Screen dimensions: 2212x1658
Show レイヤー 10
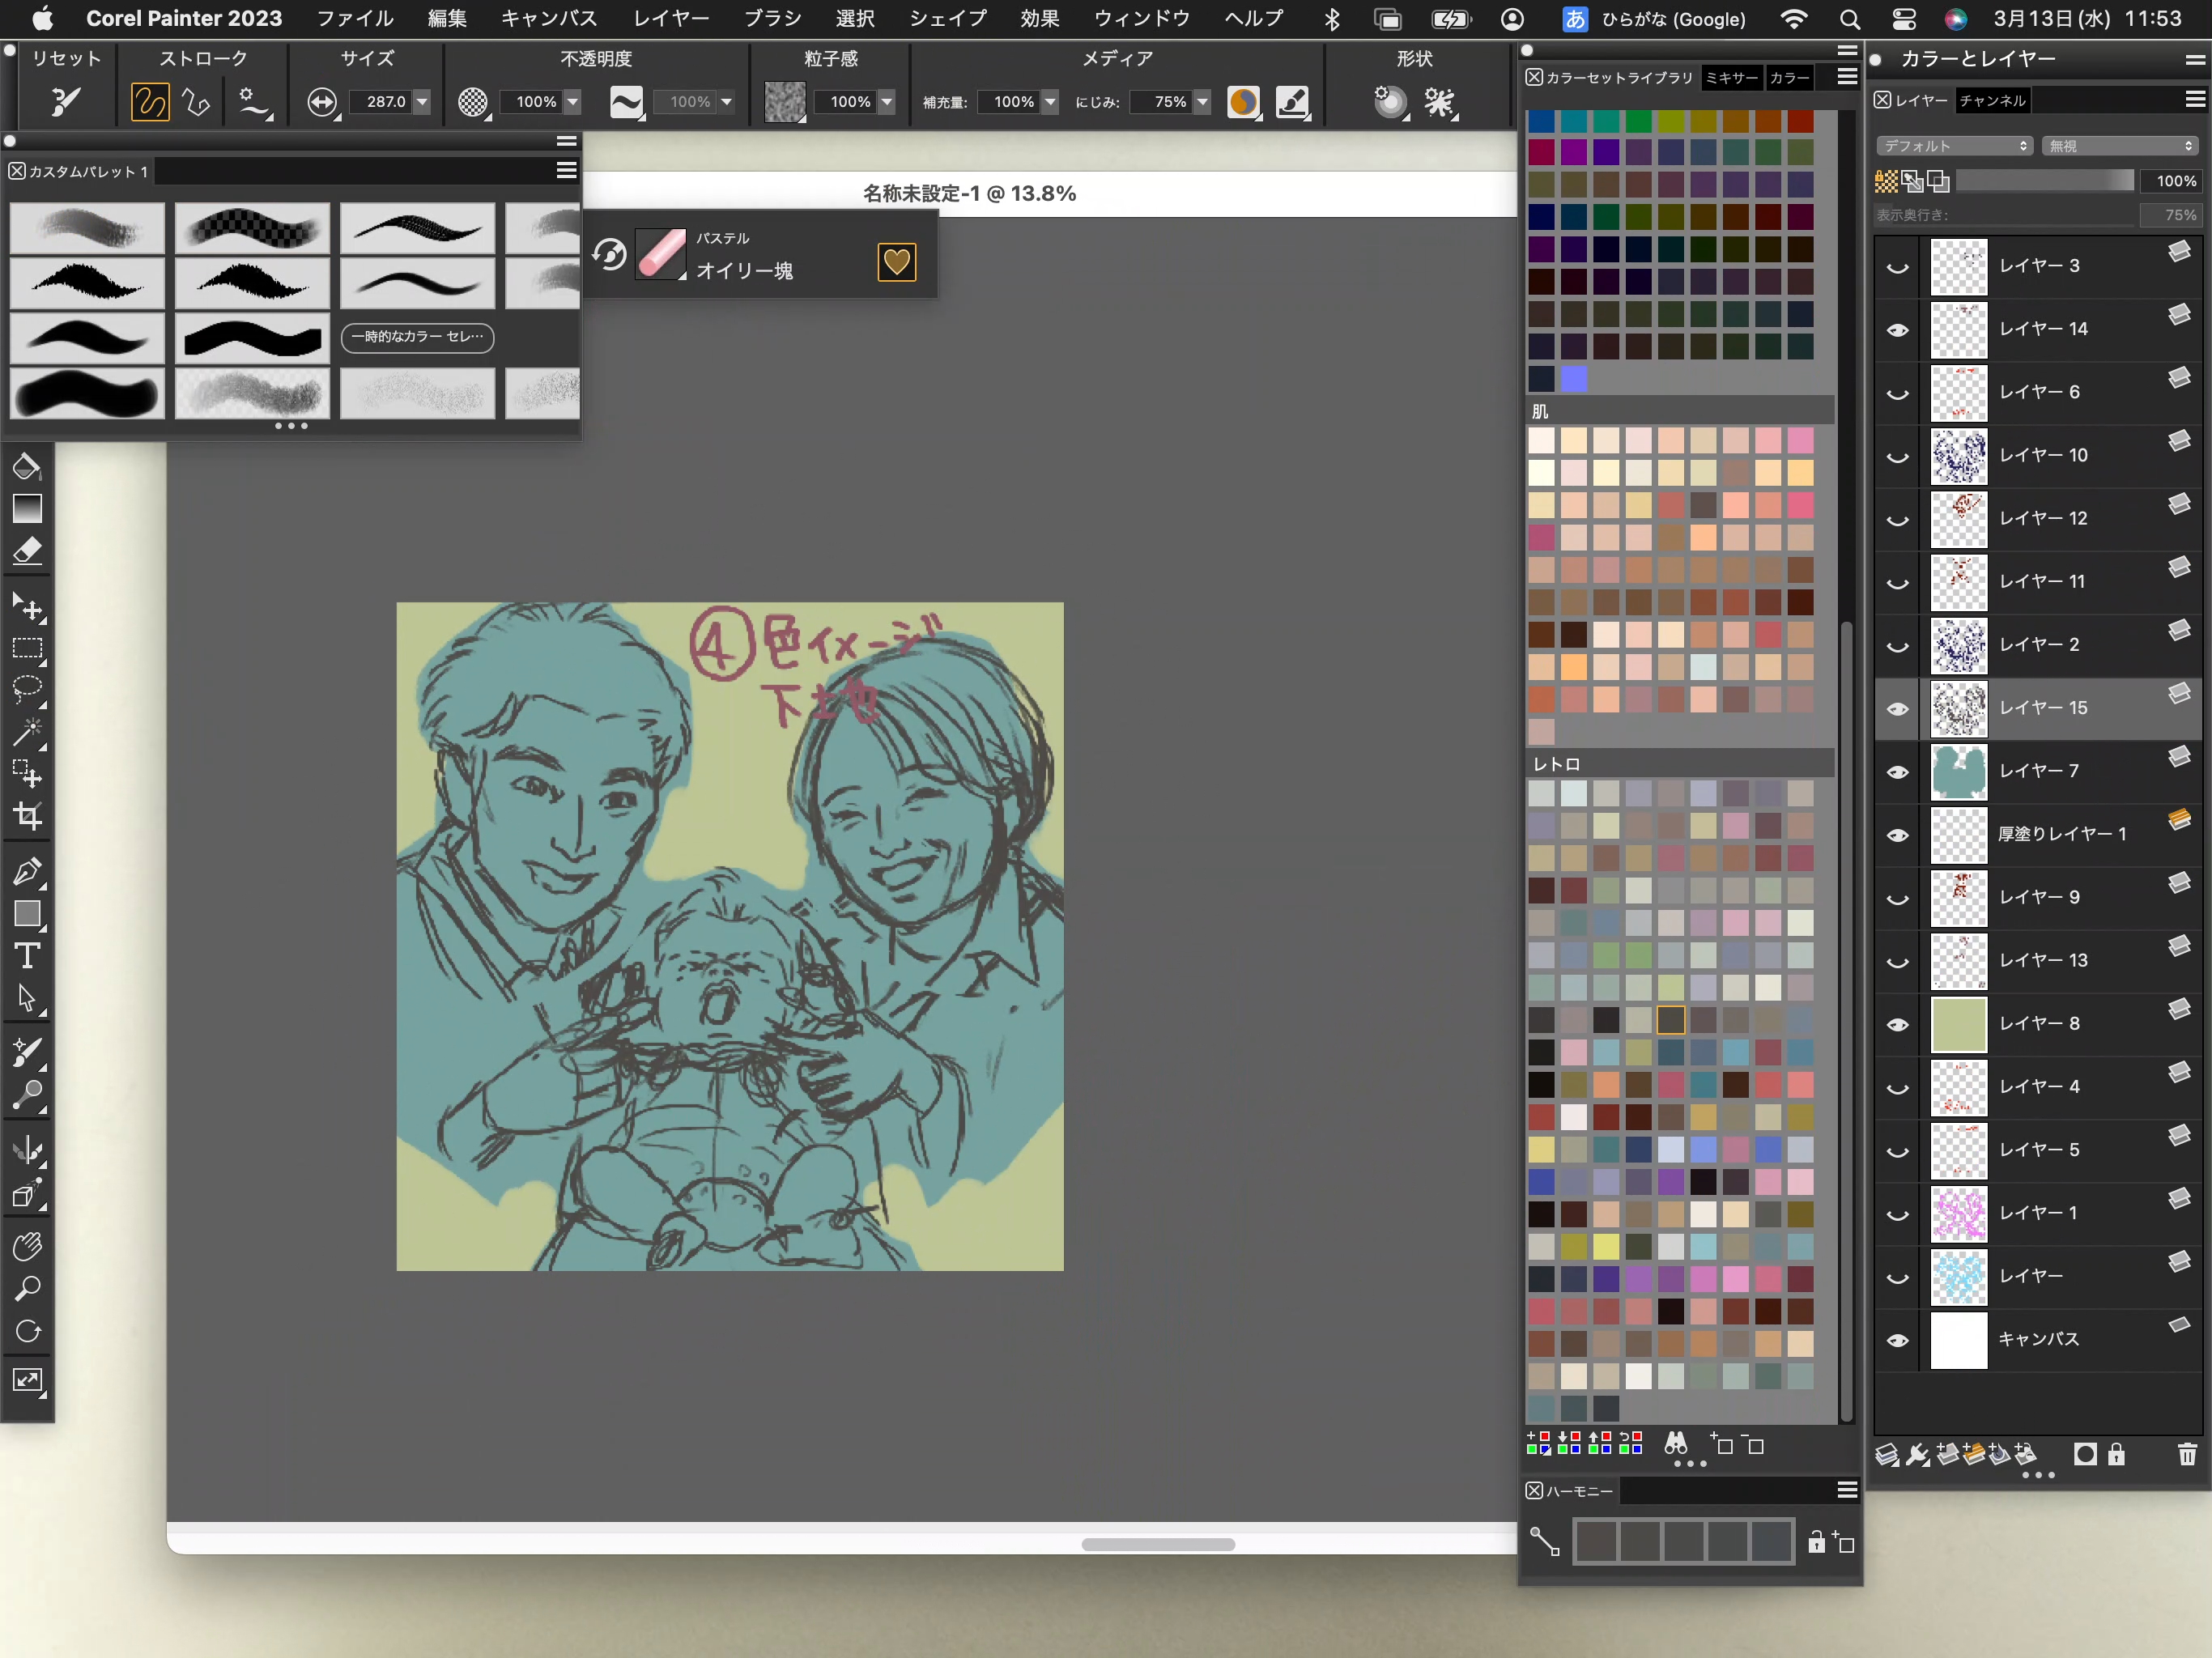[x=1897, y=455]
